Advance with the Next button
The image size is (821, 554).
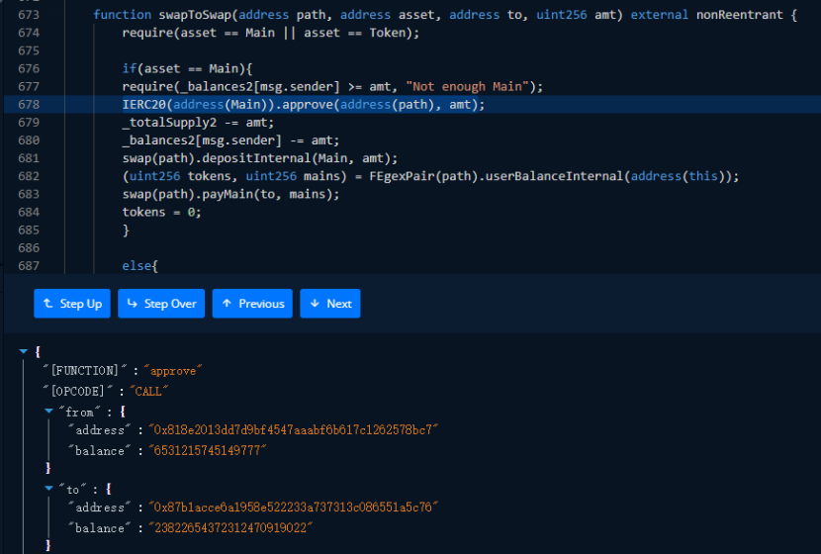click(x=330, y=304)
